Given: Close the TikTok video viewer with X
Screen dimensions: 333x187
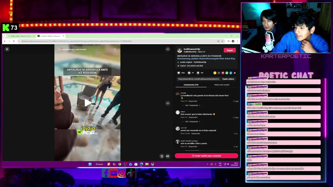Looking at the screenshot, I should pyautogui.click(x=7, y=49).
